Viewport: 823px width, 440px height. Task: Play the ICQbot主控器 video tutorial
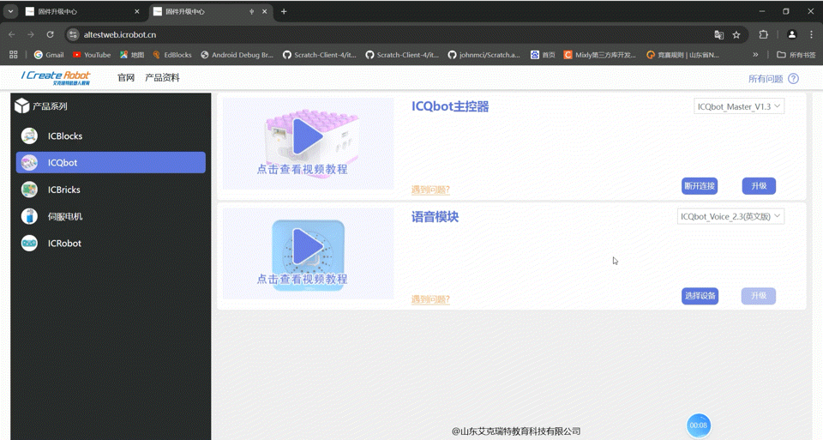coord(308,137)
